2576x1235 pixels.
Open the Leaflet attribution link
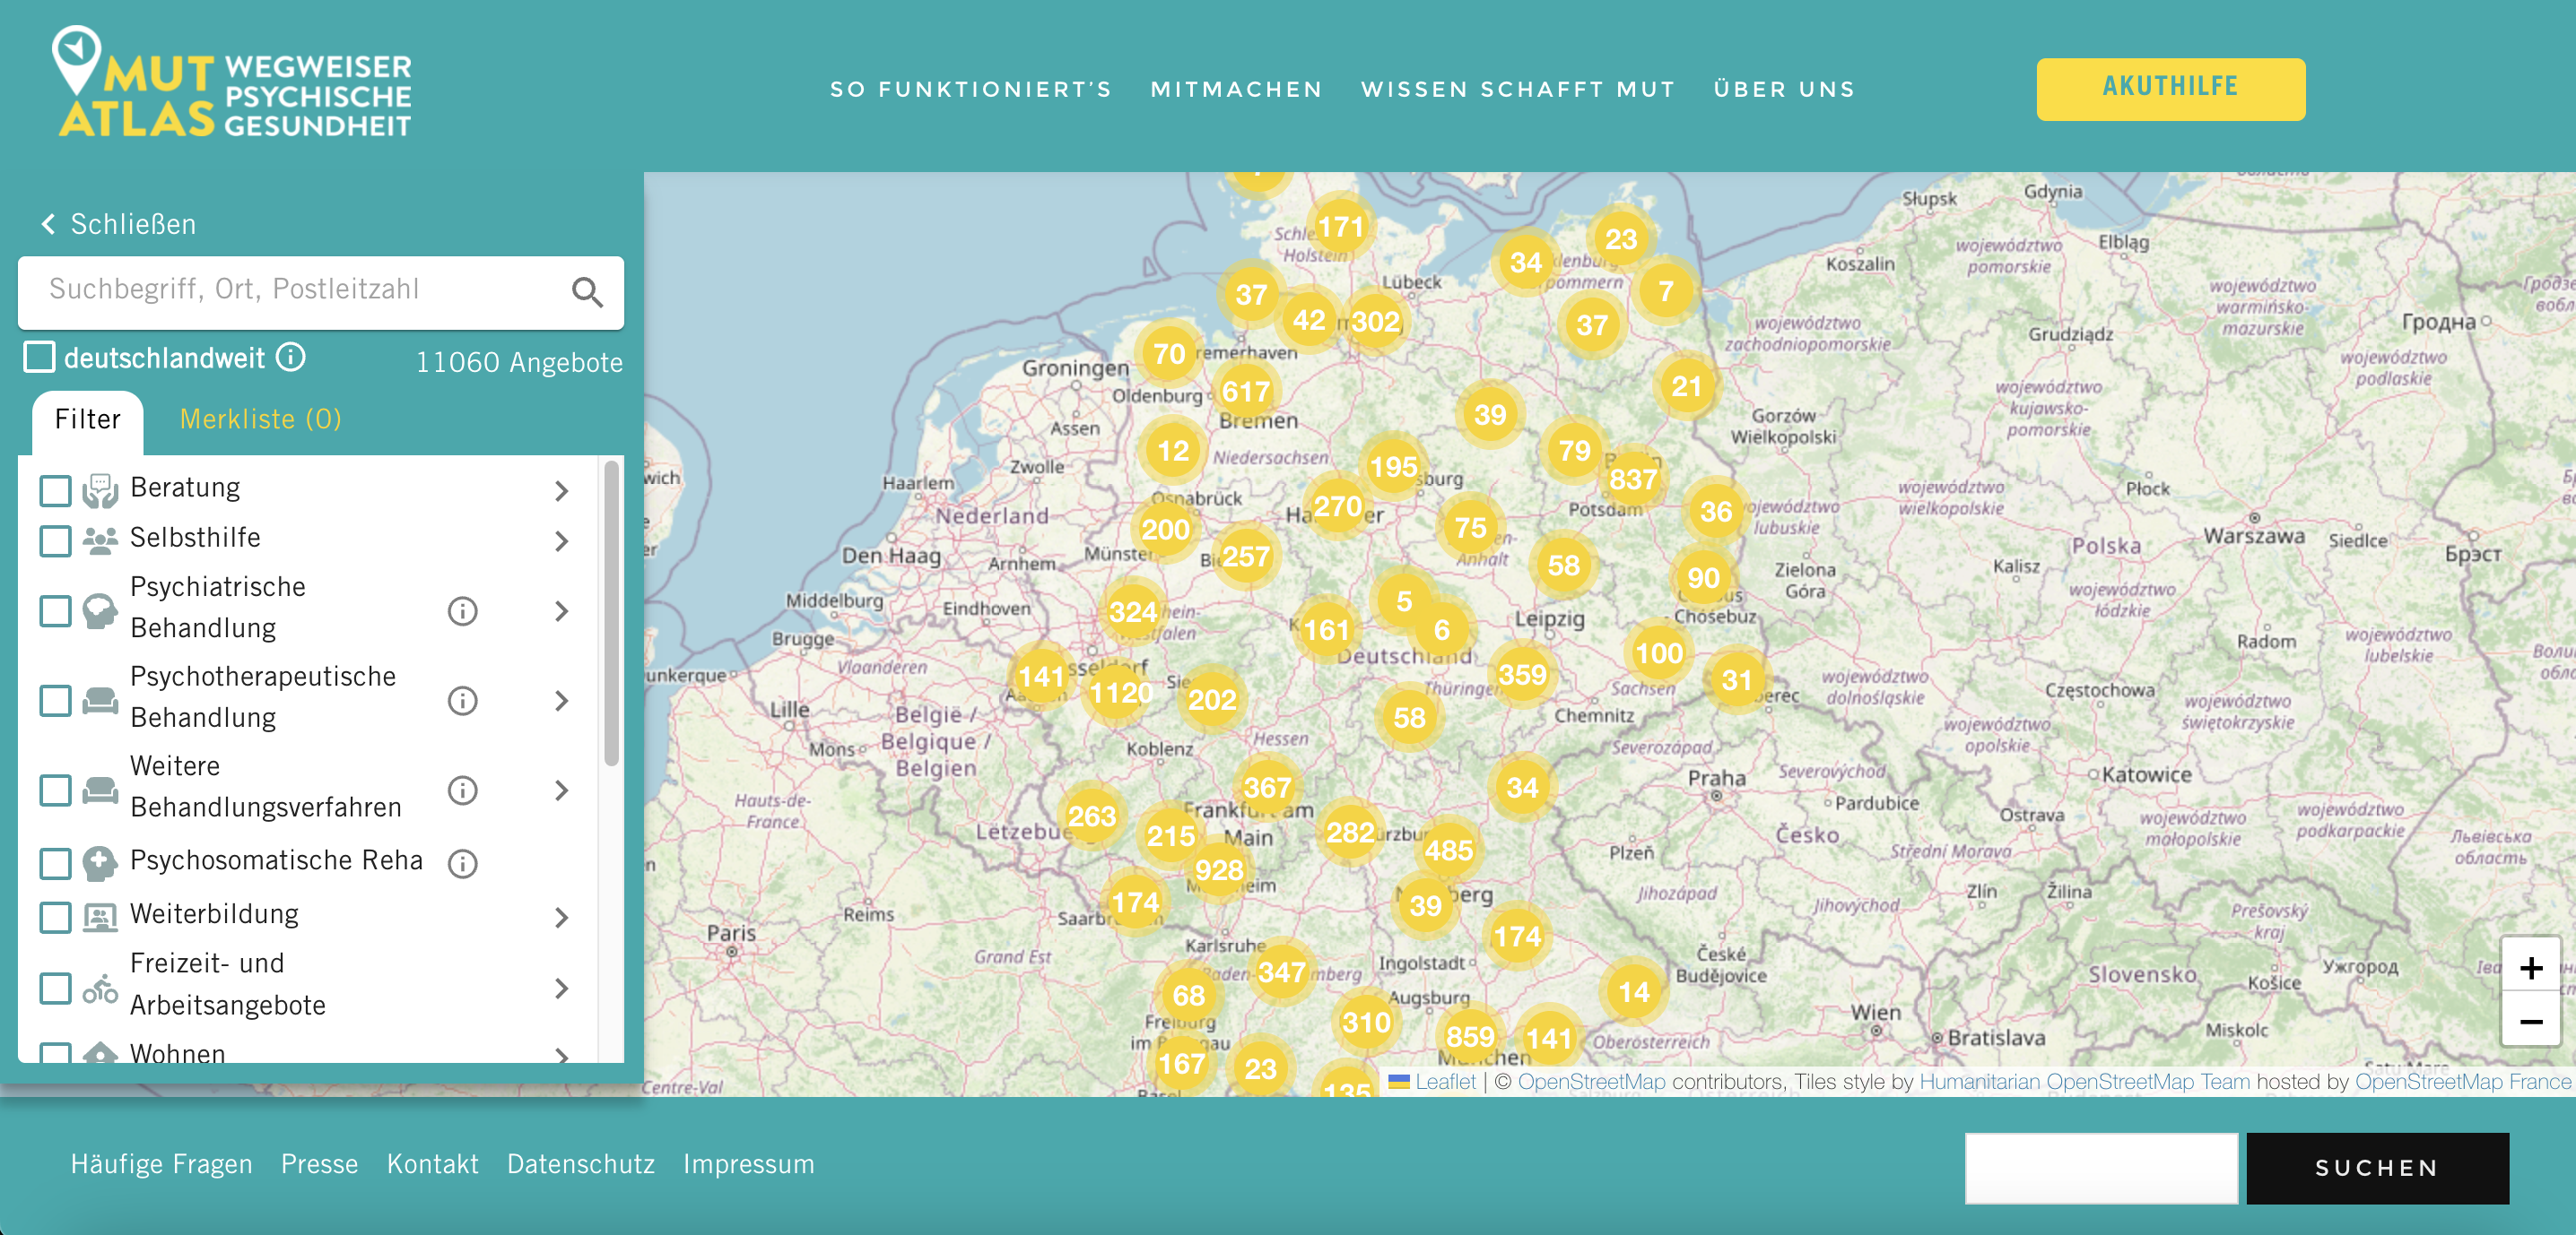tap(1445, 1081)
